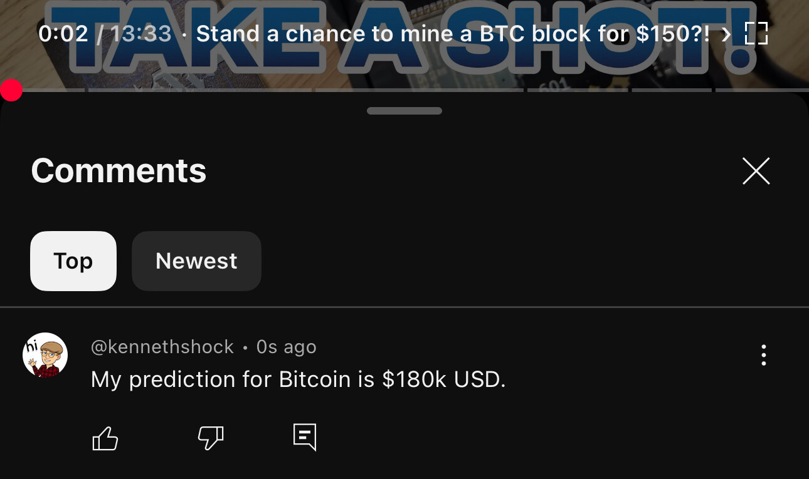Viewport: 809px width, 479px height.
Task: Tap the comments sheet drag handle
Action: point(404,111)
